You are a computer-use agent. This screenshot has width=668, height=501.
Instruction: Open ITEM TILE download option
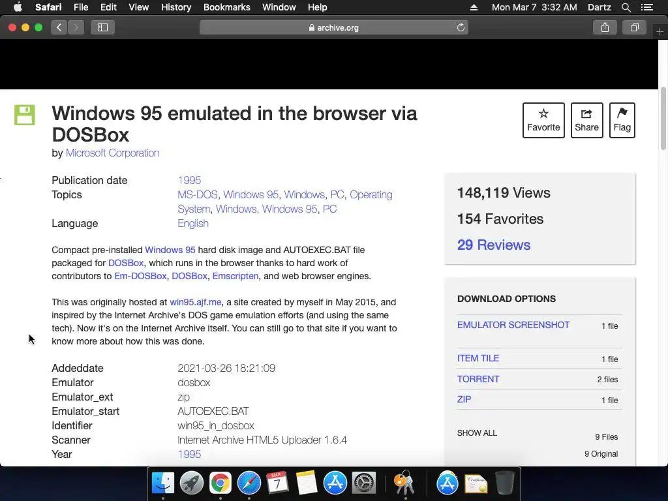(x=478, y=358)
